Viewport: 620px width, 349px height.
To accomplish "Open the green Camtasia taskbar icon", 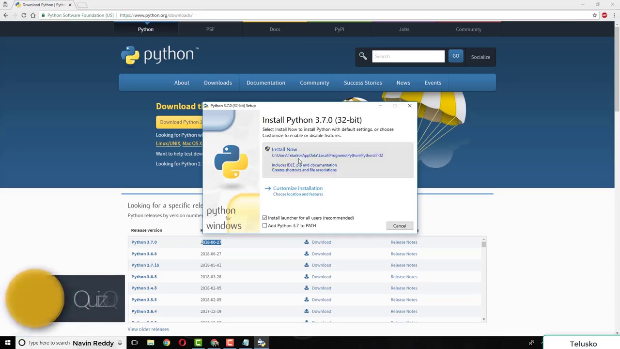I will coord(198,343).
